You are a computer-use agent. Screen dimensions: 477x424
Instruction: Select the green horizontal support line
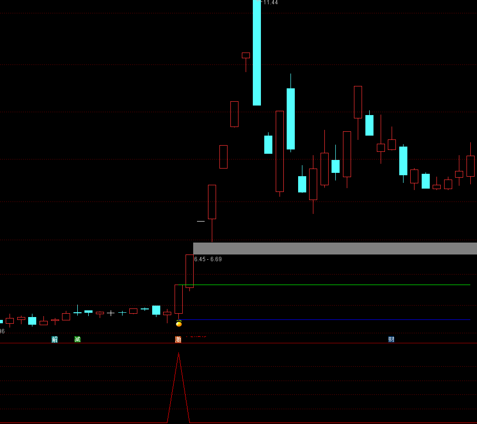click(334, 285)
